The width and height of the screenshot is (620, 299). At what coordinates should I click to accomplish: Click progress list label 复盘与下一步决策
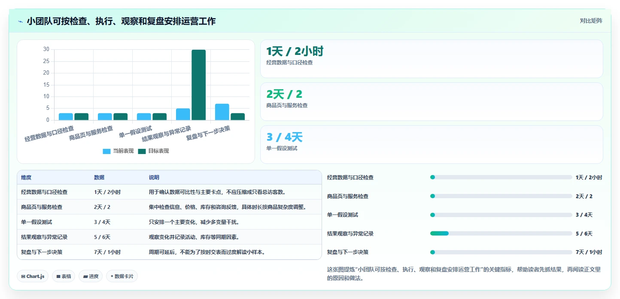(x=348, y=252)
